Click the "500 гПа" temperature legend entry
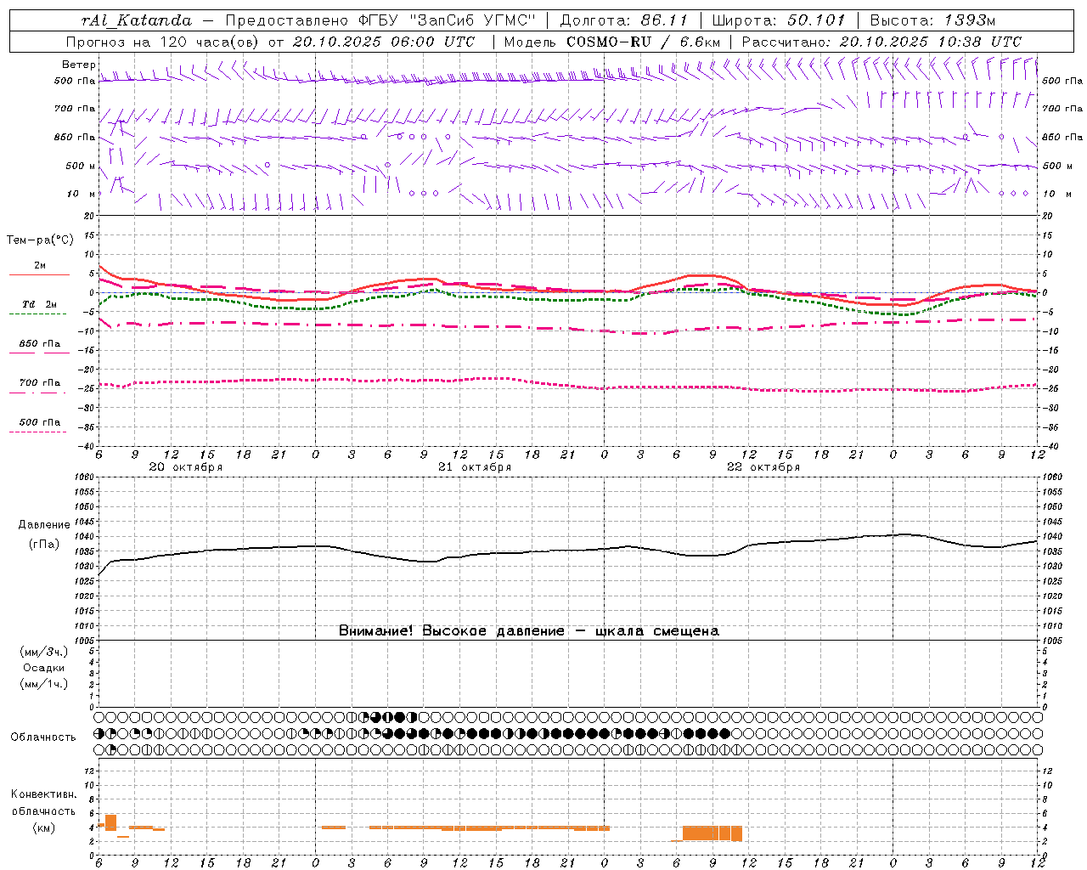This screenshot has height=870, width=1087. [x=40, y=422]
